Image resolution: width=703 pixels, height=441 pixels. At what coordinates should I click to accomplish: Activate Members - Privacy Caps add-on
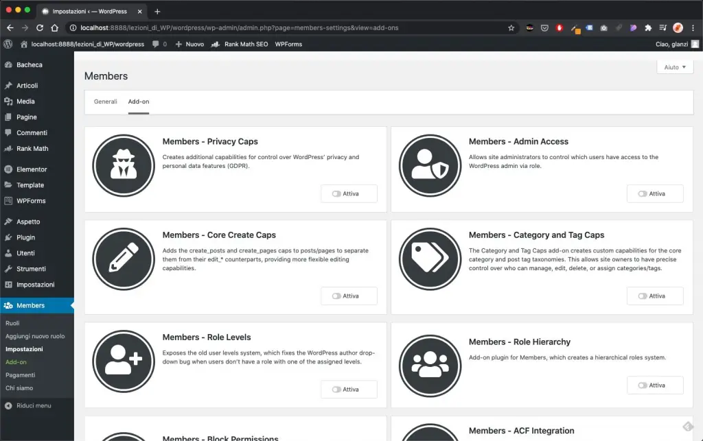click(349, 194)
